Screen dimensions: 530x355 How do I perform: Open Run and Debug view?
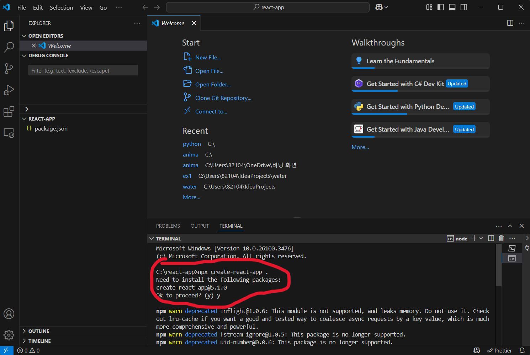[x=9, y=90]
